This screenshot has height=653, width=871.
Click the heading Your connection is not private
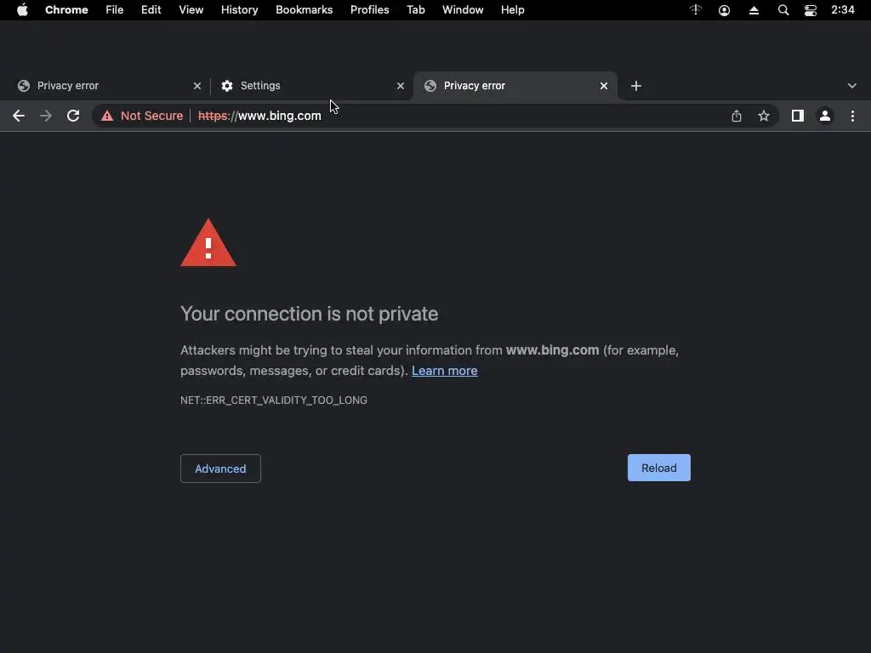pos(310,314)
